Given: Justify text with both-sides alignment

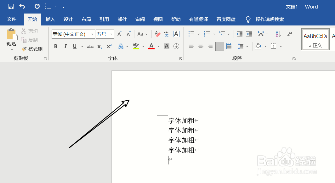Looking at the screenshot, I should click(220, 46).
